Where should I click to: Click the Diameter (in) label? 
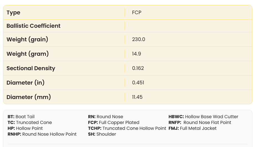25,83
